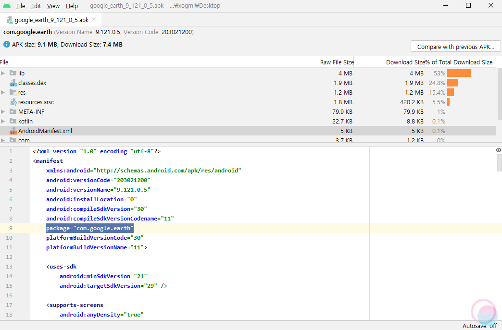Toggle the eye icon in the editor corner
502x330 pixels.
pyautogui.click(x=499, y=150)
